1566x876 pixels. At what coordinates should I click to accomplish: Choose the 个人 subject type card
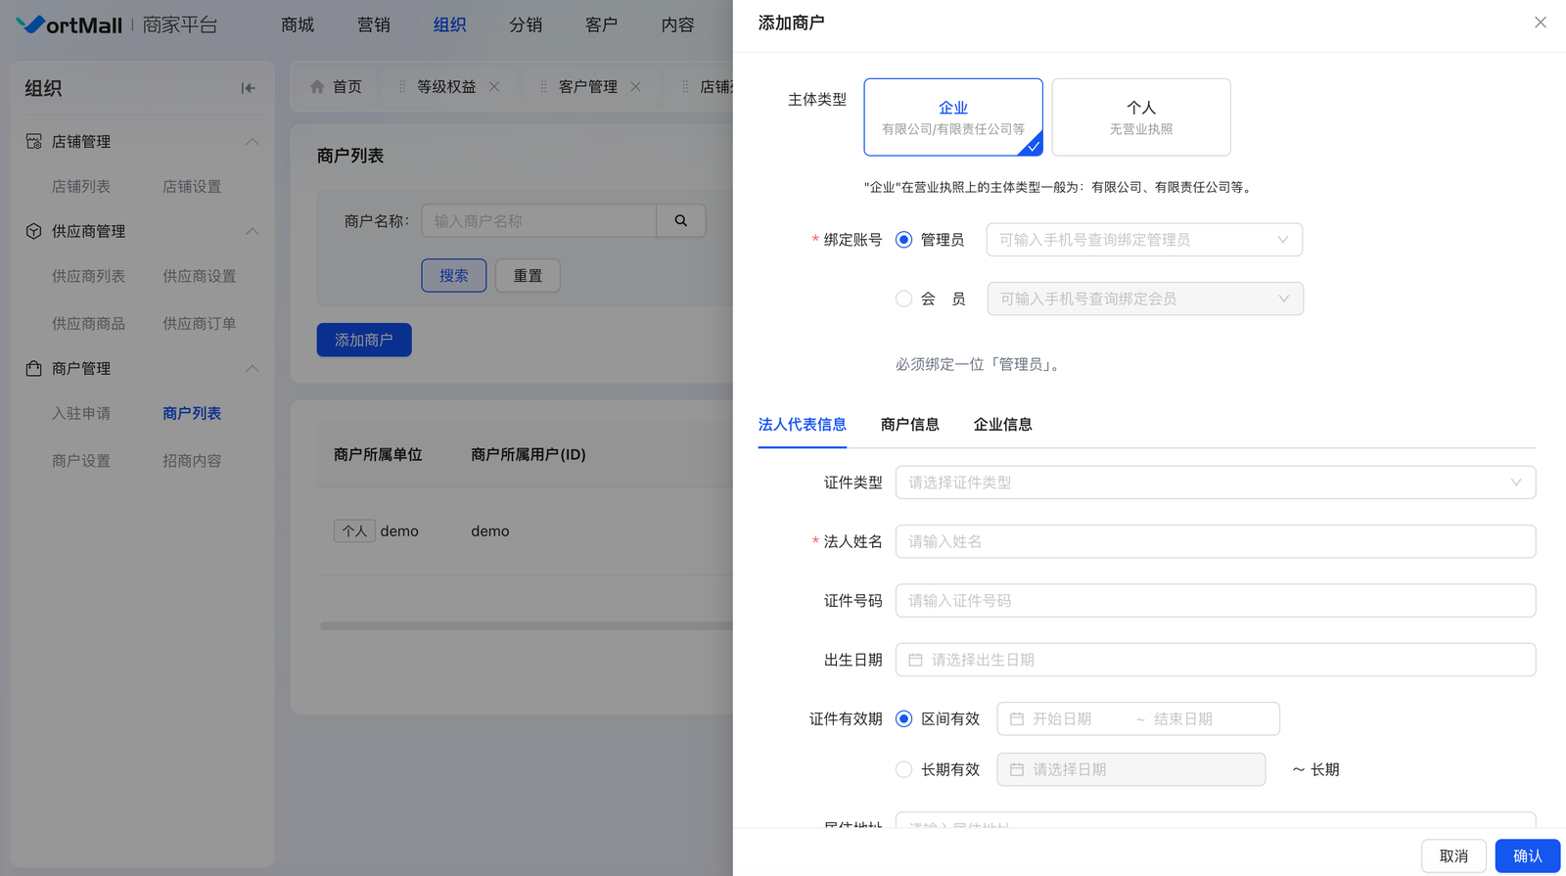point(1140,117)
